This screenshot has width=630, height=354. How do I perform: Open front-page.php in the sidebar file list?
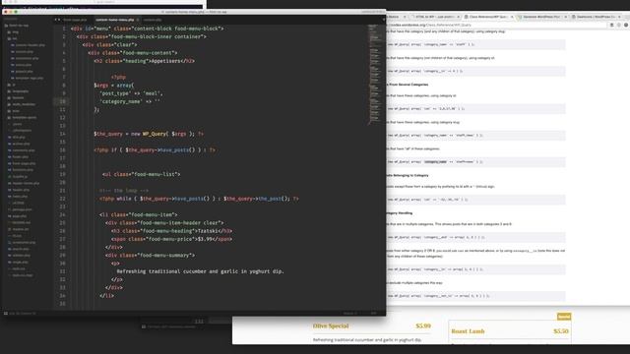pyautogui.click(x=22, y=163)
